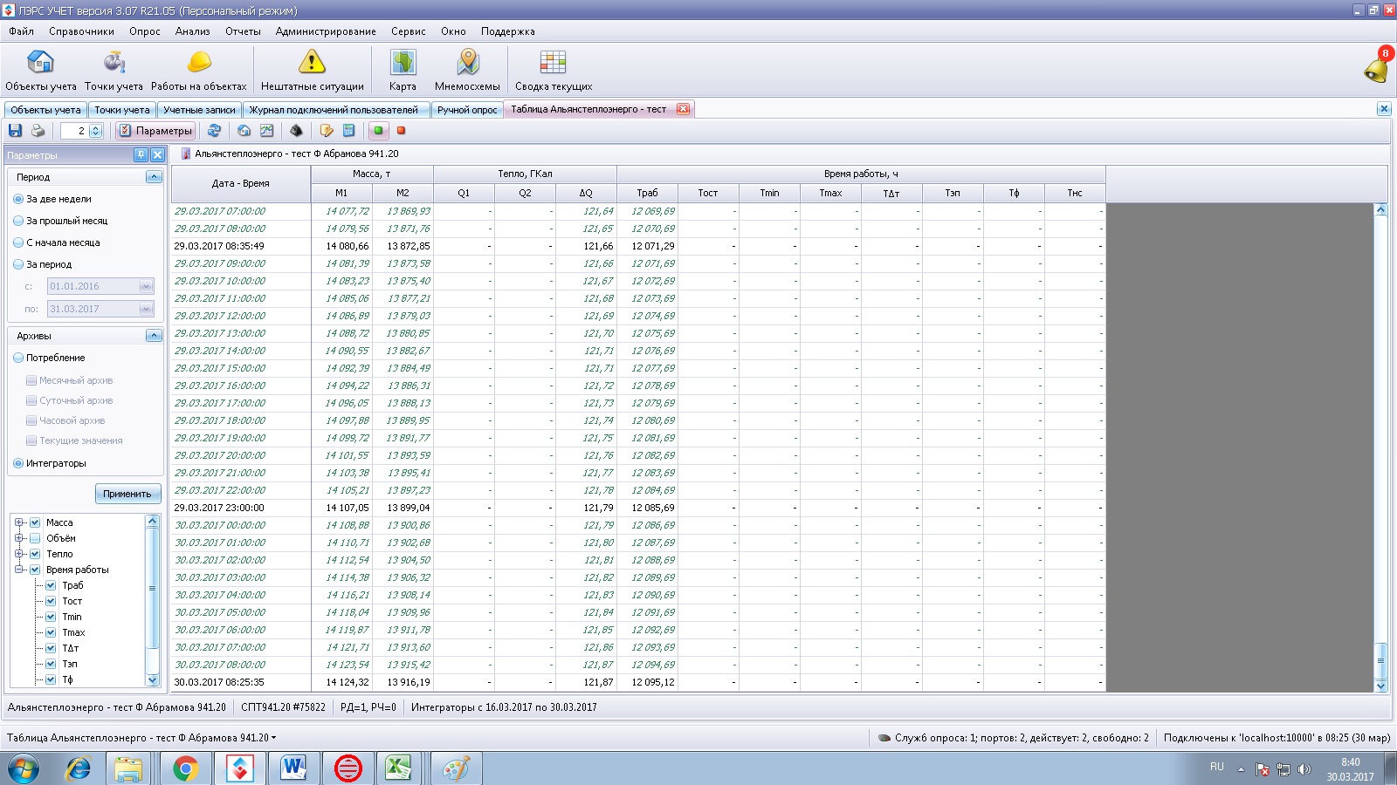Select the За две недели period
The image size is (1397, 785).
click(x=18, y=199)
